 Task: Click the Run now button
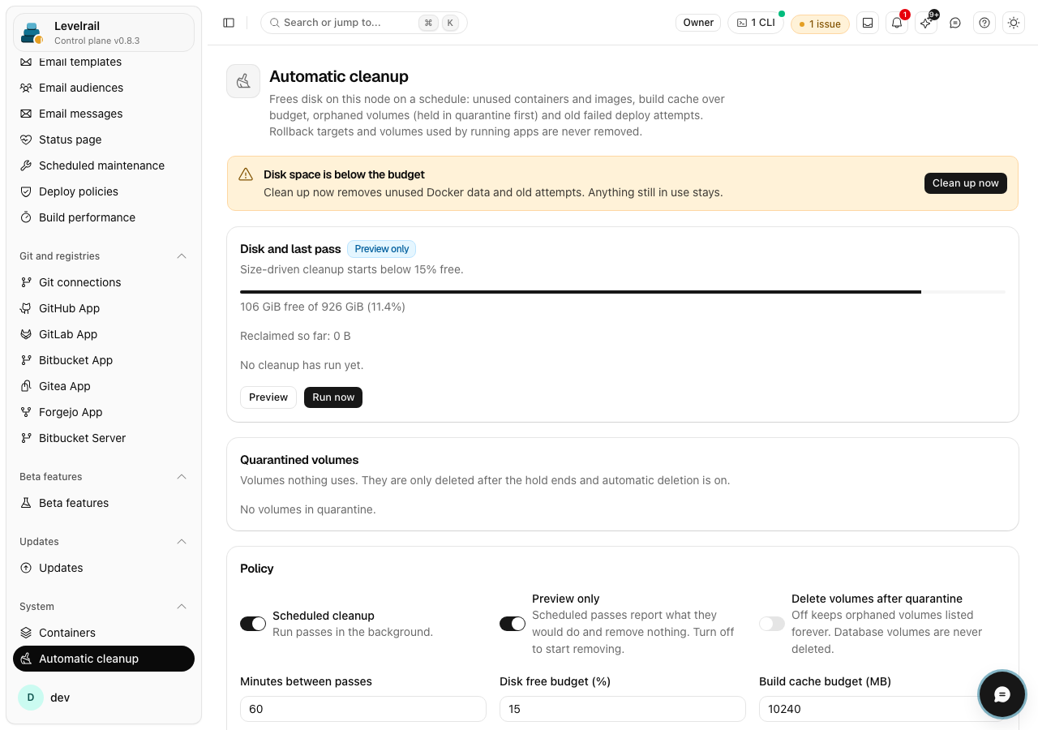(x=333, y=397)
